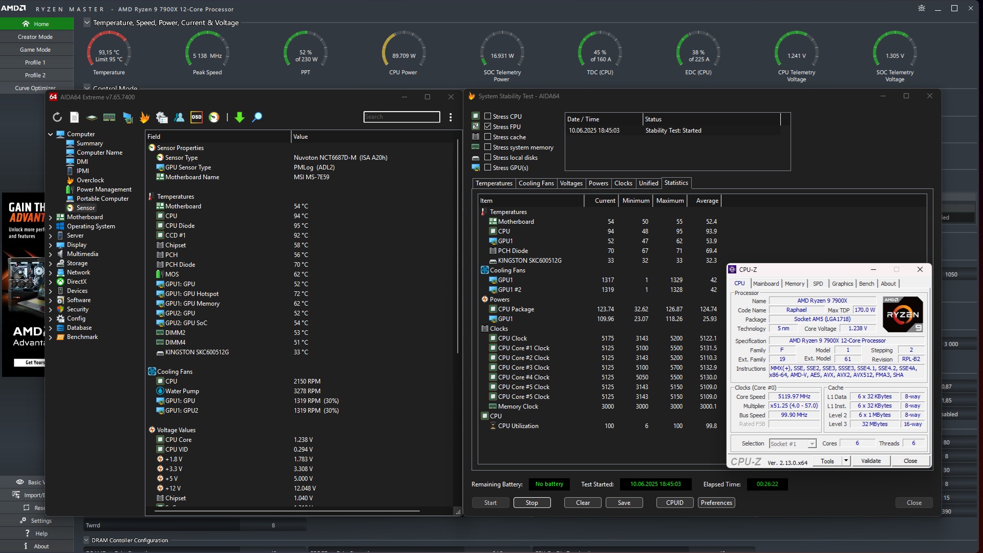983x553 pixels.
Task: Open About in Ryzen Master sidebar
Action: [x=36, y=546]
